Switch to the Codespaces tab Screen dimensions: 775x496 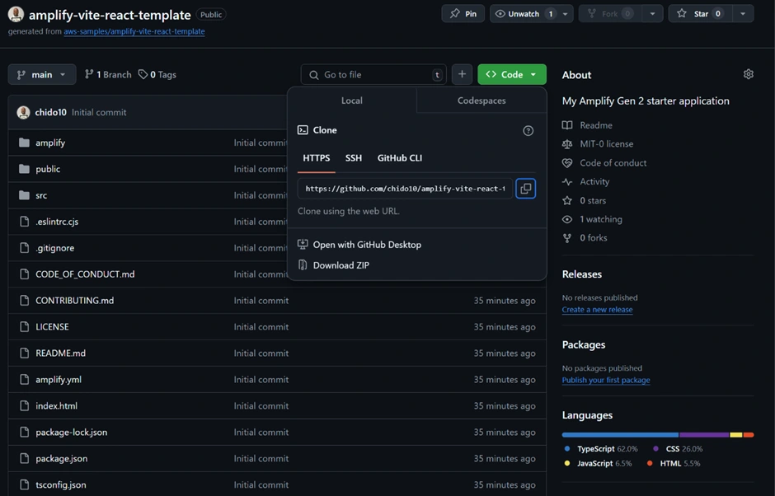481,101
